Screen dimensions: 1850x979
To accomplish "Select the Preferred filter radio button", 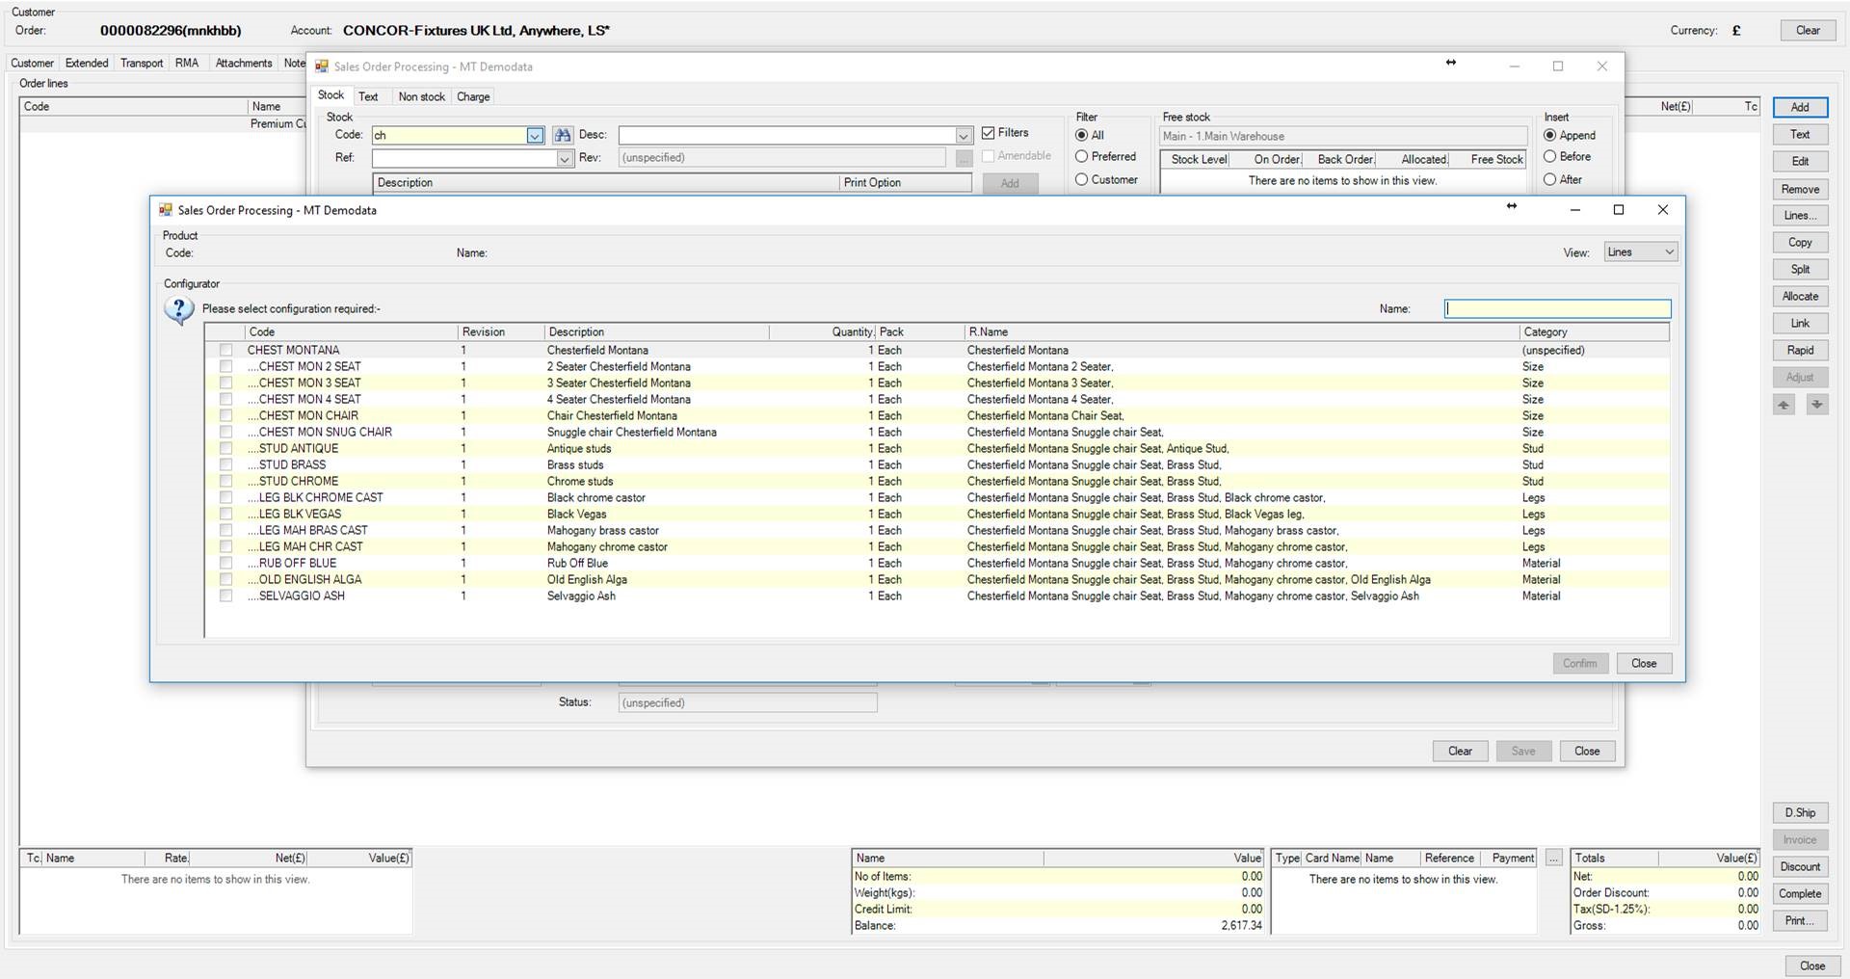I will click(x=1081, y=156).
